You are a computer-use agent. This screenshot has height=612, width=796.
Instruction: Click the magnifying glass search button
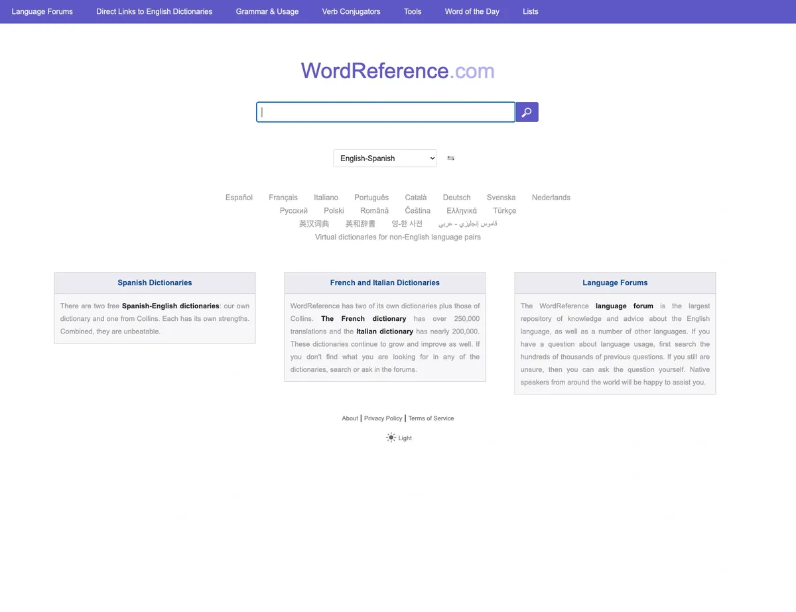tap(527, 112)
